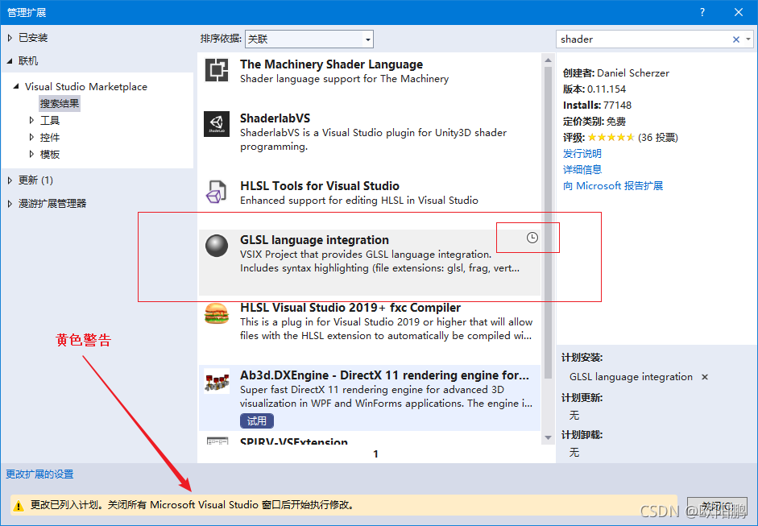Expand the 模板 category
The height and width of the screenshot is (526, 758).
(31, 154)
